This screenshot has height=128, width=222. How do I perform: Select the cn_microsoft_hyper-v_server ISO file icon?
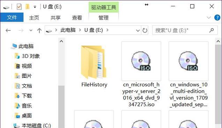click(x=141, y=61)
